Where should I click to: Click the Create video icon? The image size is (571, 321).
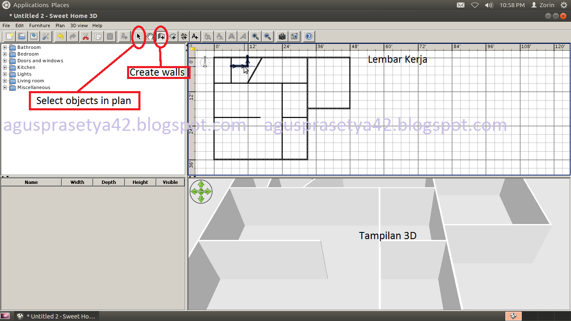[294, 37]
